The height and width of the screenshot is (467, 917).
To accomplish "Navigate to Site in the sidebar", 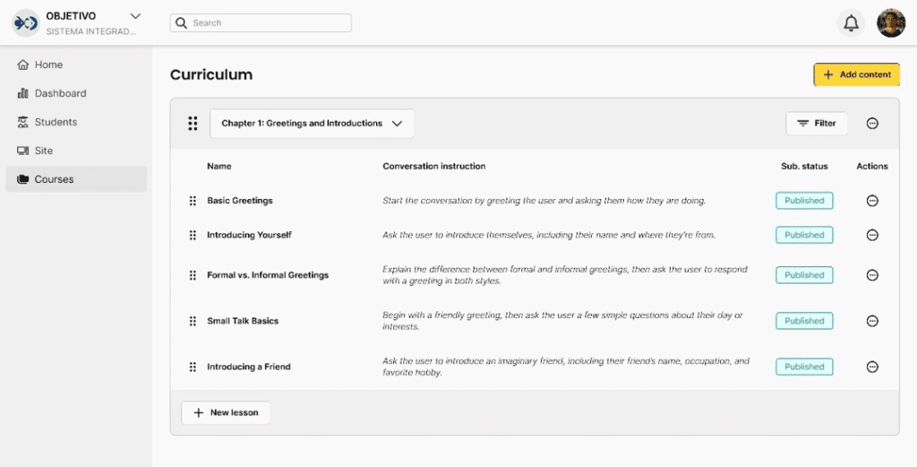I will pyautogui.click(x=43, y=151).
